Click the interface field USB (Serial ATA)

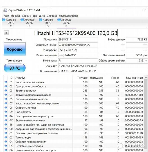pyautogui.click(x=78, y=50)
